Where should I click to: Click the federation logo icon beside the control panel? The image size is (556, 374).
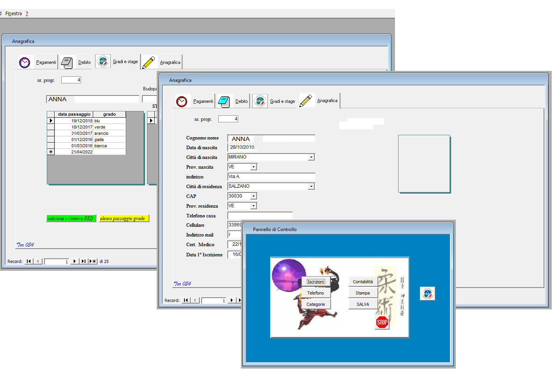pos(427,293)
